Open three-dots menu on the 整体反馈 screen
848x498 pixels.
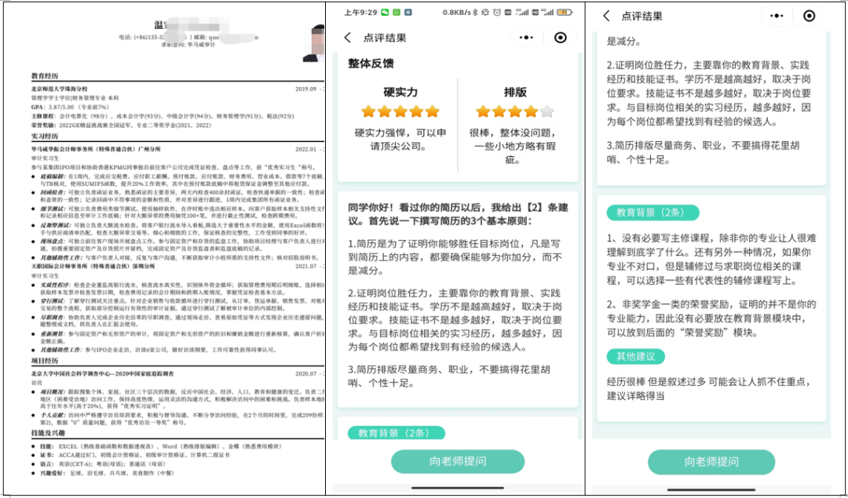pos(526,38)
